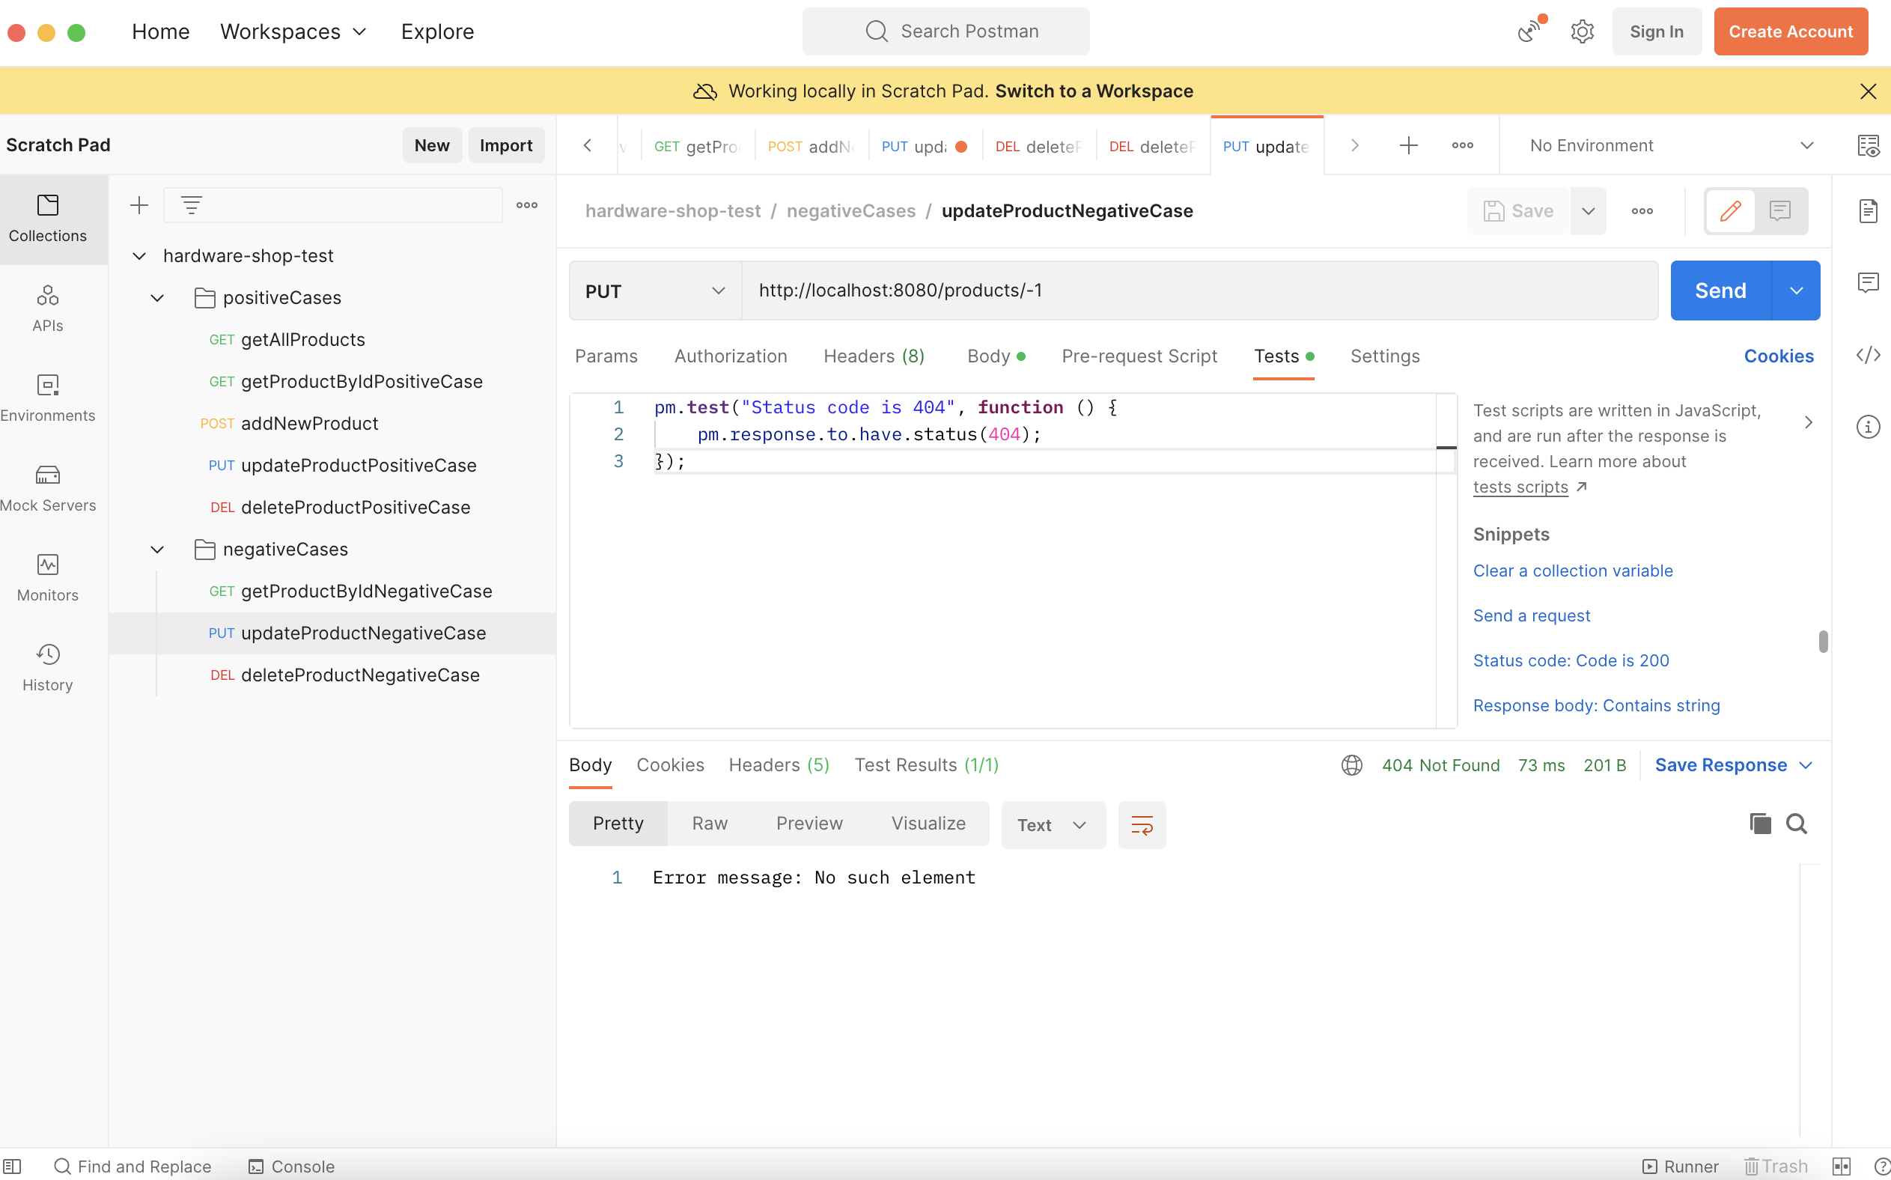This screenshot has height=1180, width=1891.
Task: Switch to the Headers (8) request tab
Action: 874,356
